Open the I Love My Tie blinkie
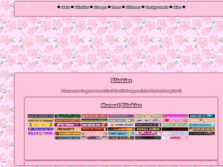The width and height of the screenshot is (223, 167). [x=175, y=120]
